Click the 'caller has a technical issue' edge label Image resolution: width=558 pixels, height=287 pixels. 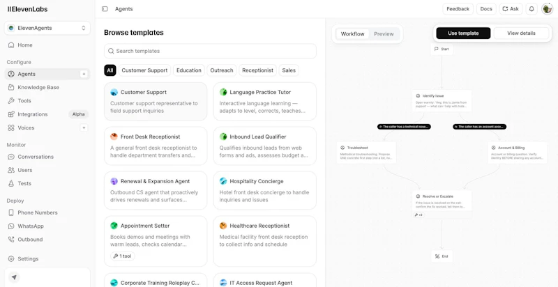coord(404,127)
